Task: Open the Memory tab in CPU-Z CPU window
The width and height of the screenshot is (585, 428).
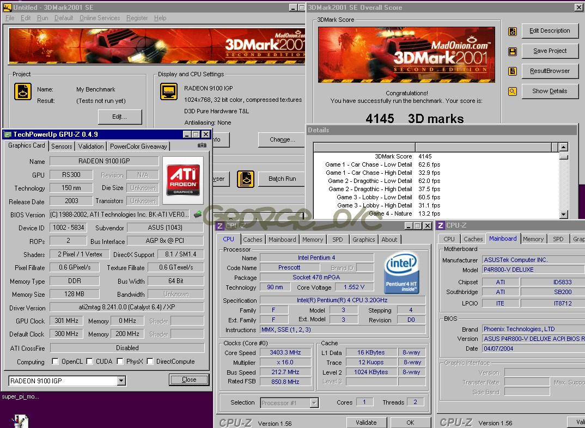Action: (x=313, y=240)
